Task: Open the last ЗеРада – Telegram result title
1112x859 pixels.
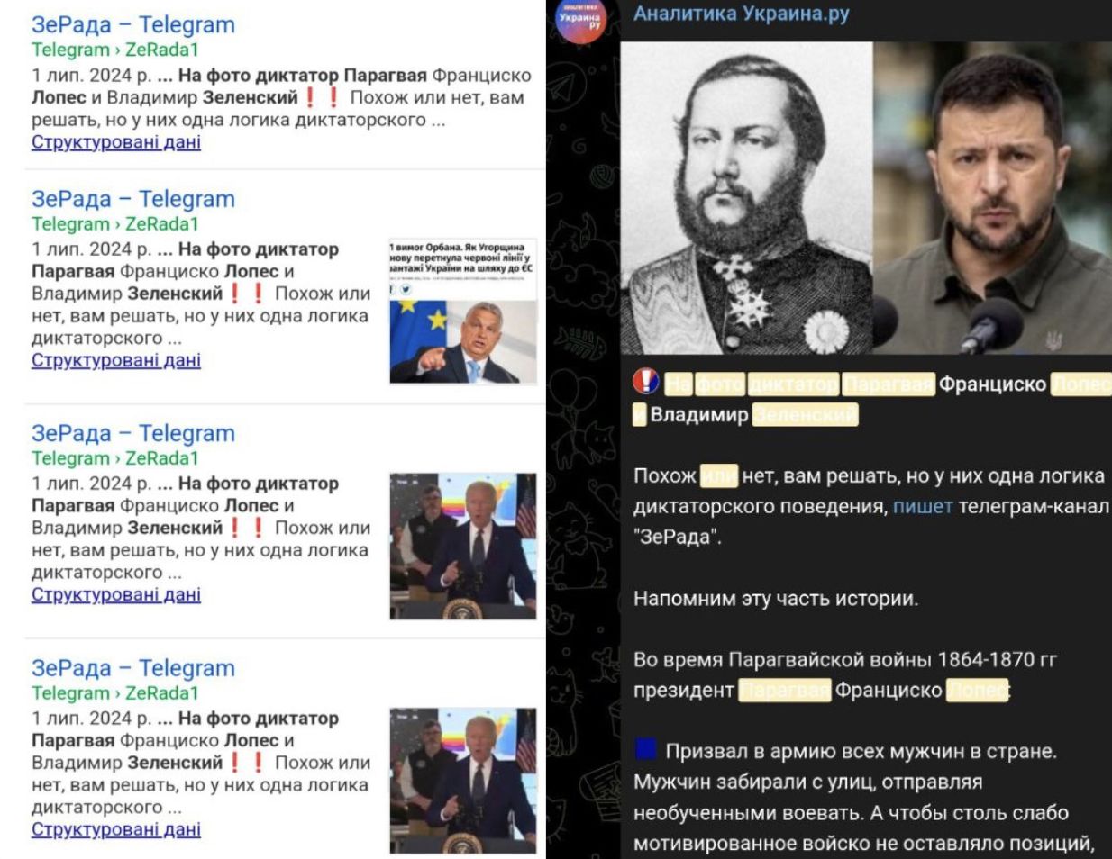Action: click(x=133, y=668)
